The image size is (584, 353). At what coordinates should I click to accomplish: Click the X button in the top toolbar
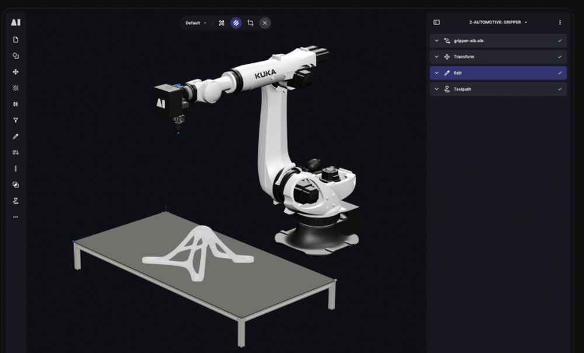pos(265,23)
